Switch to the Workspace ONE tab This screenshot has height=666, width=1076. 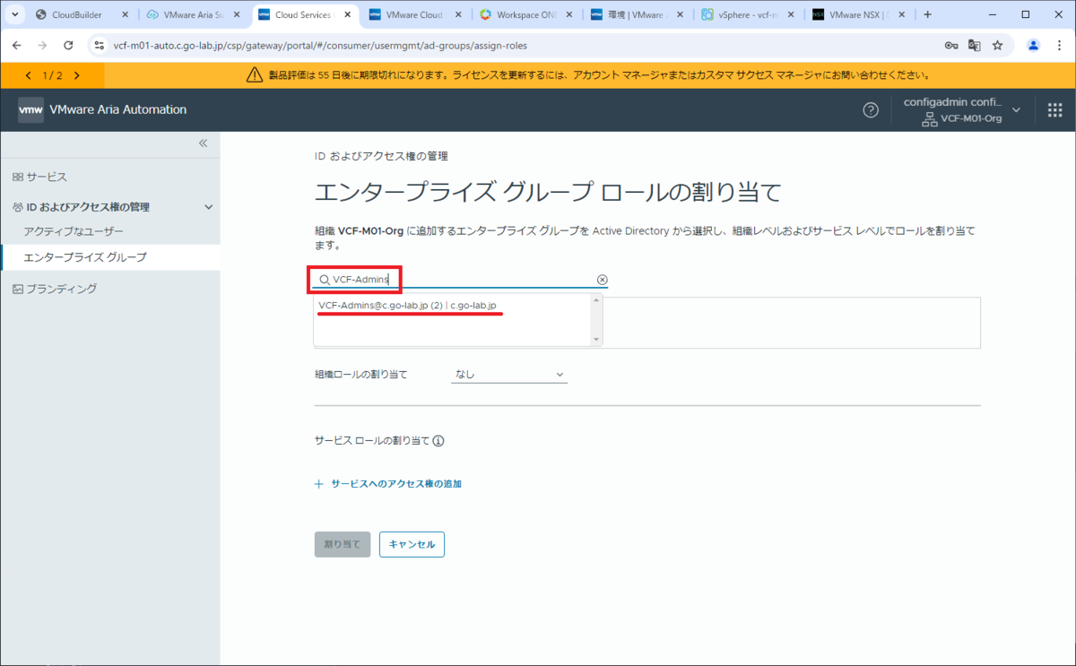(x=526, y=15)
